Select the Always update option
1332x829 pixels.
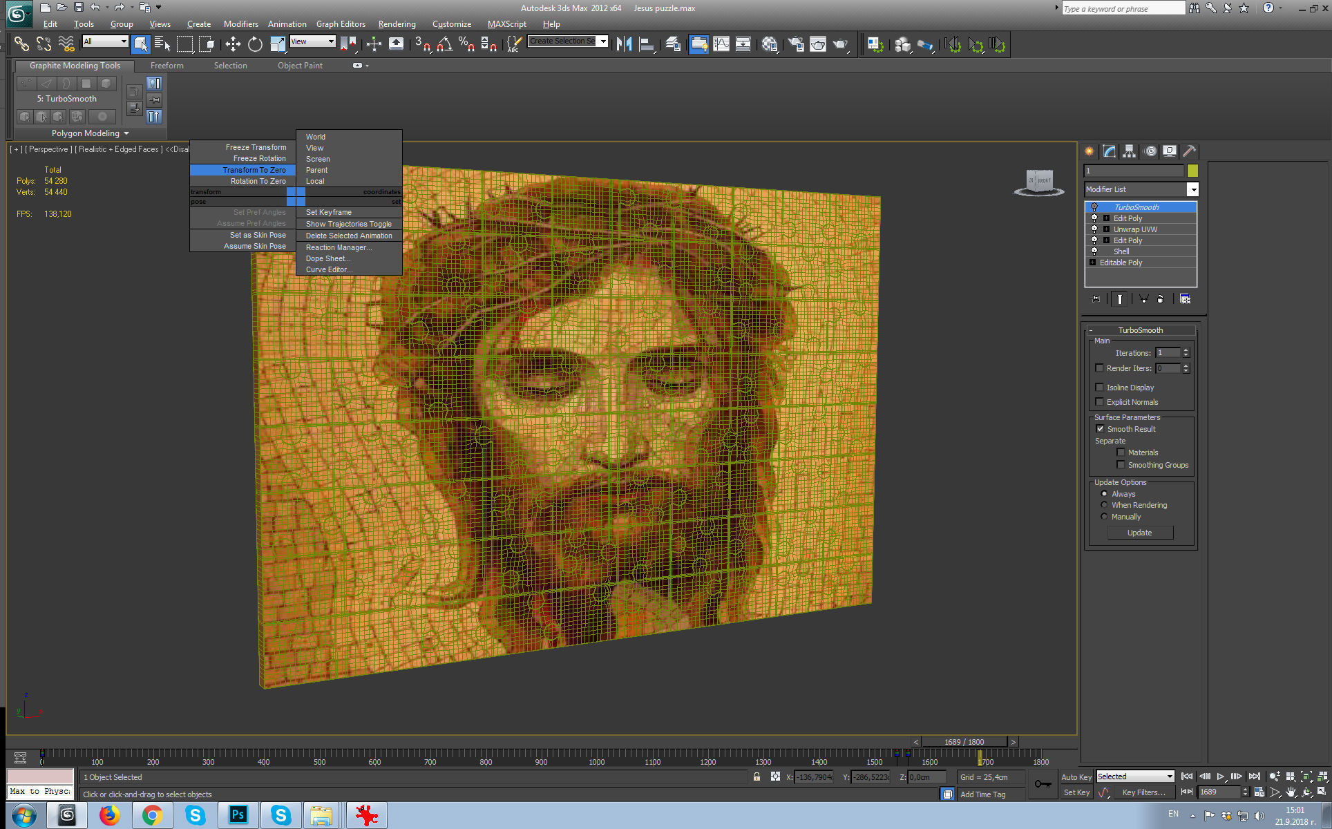point(1104,494)
